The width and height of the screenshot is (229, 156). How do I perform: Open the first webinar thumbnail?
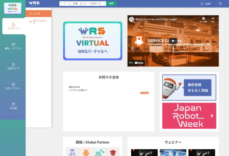tap(144, 152)
